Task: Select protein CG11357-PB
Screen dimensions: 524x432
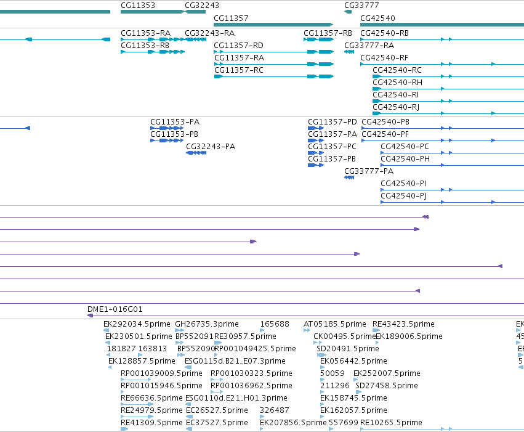Action: (x=332, y=159)
